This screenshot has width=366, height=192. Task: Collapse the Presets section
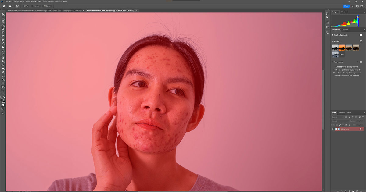[x=332, y=41]
